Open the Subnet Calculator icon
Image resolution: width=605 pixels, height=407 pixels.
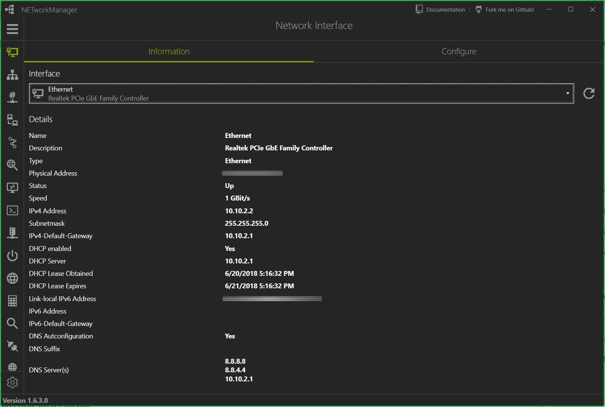(12, 301)
